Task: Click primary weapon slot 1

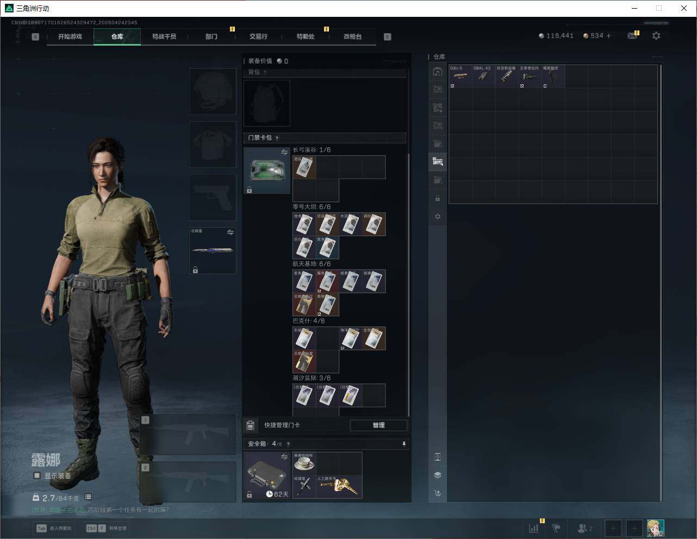Action: 188,434
